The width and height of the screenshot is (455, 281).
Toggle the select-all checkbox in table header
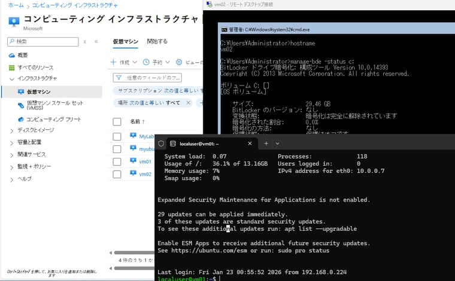[117, 122]
